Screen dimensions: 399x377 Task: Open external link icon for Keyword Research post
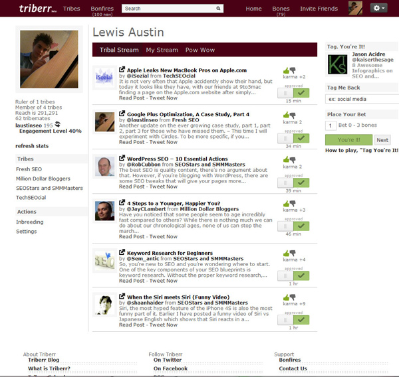(122, 252)
